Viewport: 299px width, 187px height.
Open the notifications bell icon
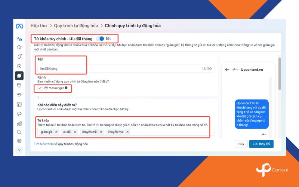(19, 57)
